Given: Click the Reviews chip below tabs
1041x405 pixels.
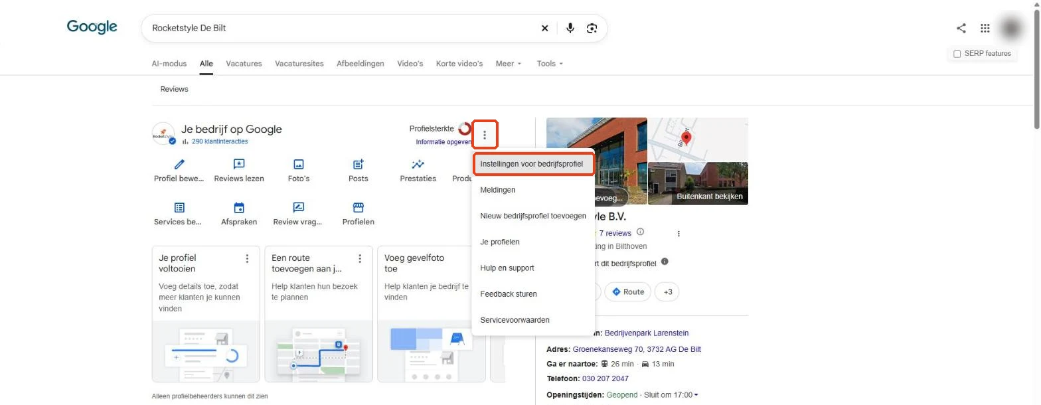Looking at the screenshot, I should tap(175, 89).
